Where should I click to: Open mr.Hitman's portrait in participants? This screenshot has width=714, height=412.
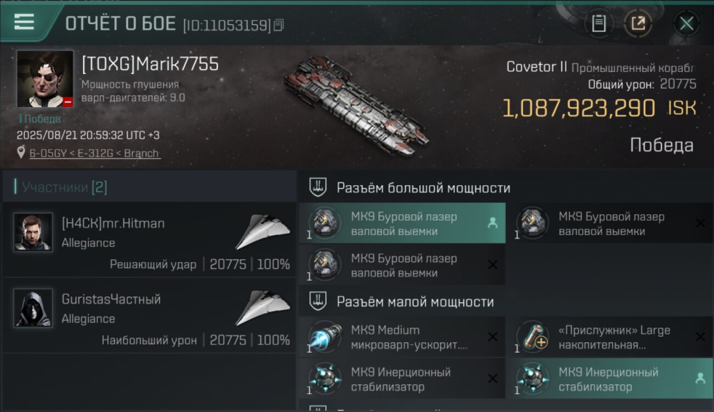(33, 232)
